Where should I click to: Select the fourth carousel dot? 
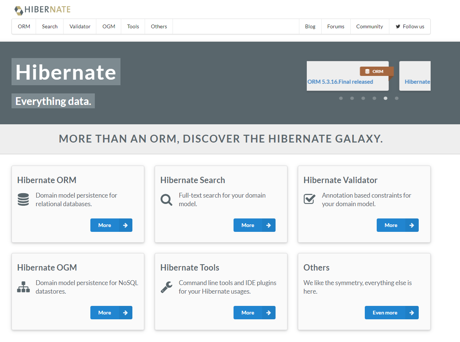(374, 98)
